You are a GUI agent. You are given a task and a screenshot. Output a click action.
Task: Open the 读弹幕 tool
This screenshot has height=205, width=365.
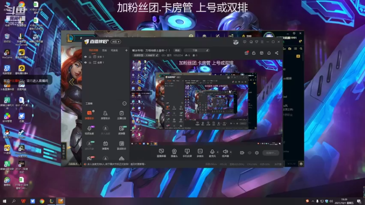[121, 130]
